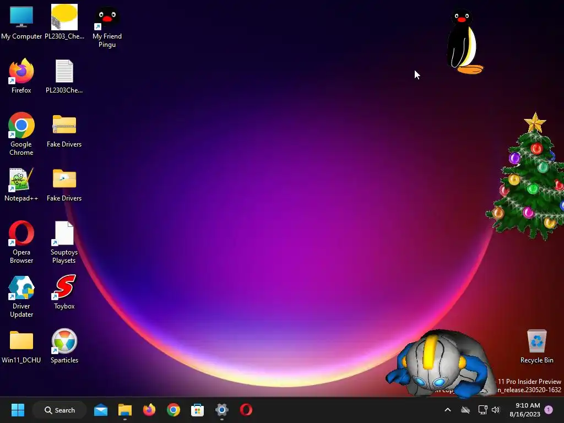
Task: Select the PL2303Che... text document icon
Action: [x=64, y=76]
